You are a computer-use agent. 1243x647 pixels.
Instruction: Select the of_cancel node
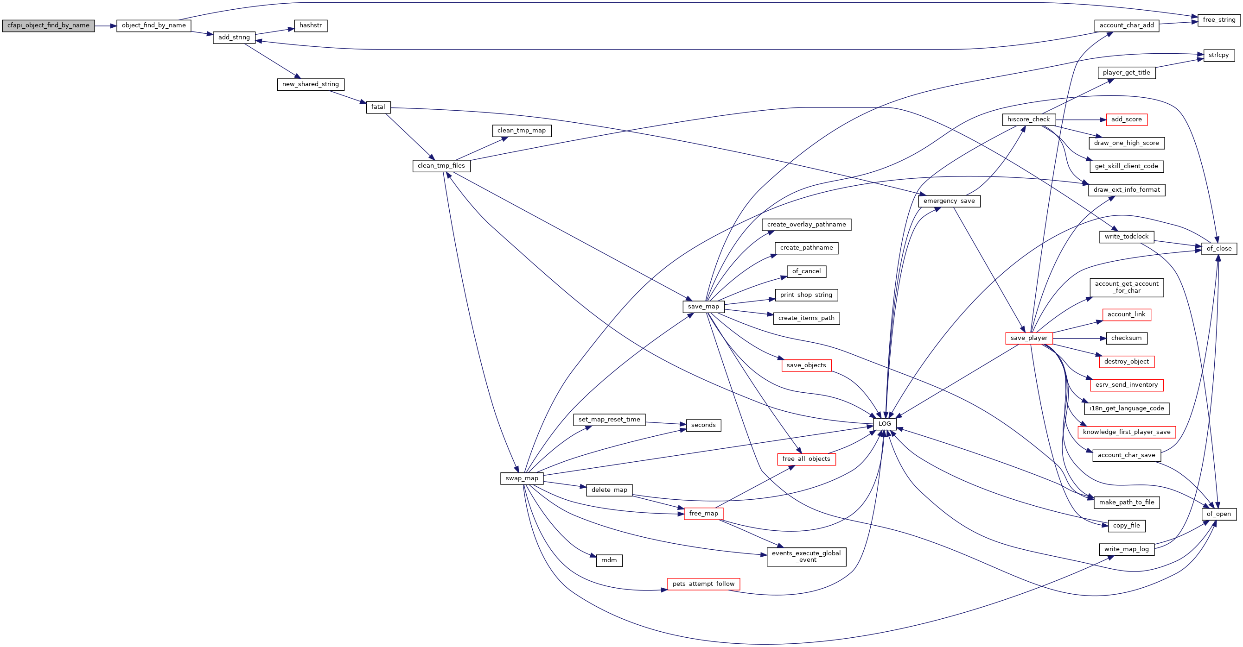coord(807,271)
